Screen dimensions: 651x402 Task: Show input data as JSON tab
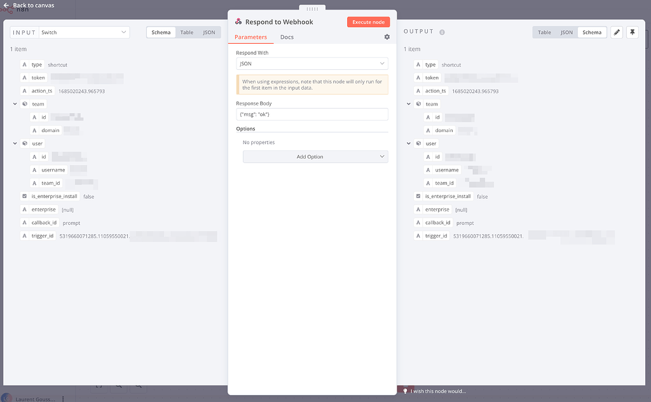click(x=209, y=32)
